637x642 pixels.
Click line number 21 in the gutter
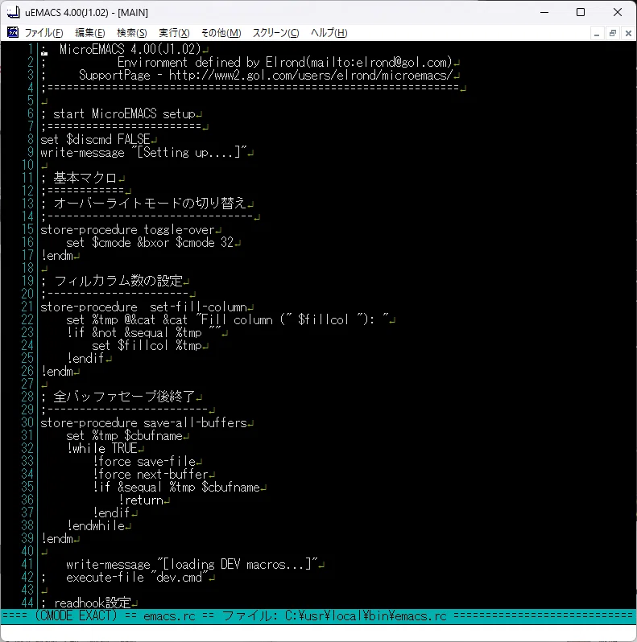[27, 307]
